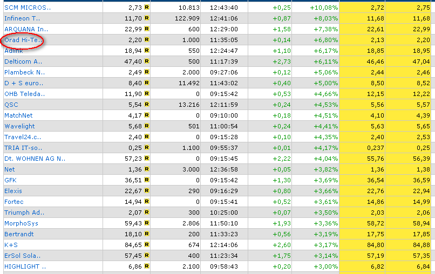The width and height of the screenshot is (435, 274).
Task: Click the R icon in the GFK row
Action: [147, 180]
